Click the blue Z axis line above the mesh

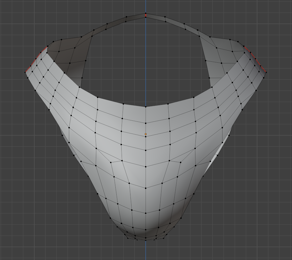coord(146,7)
